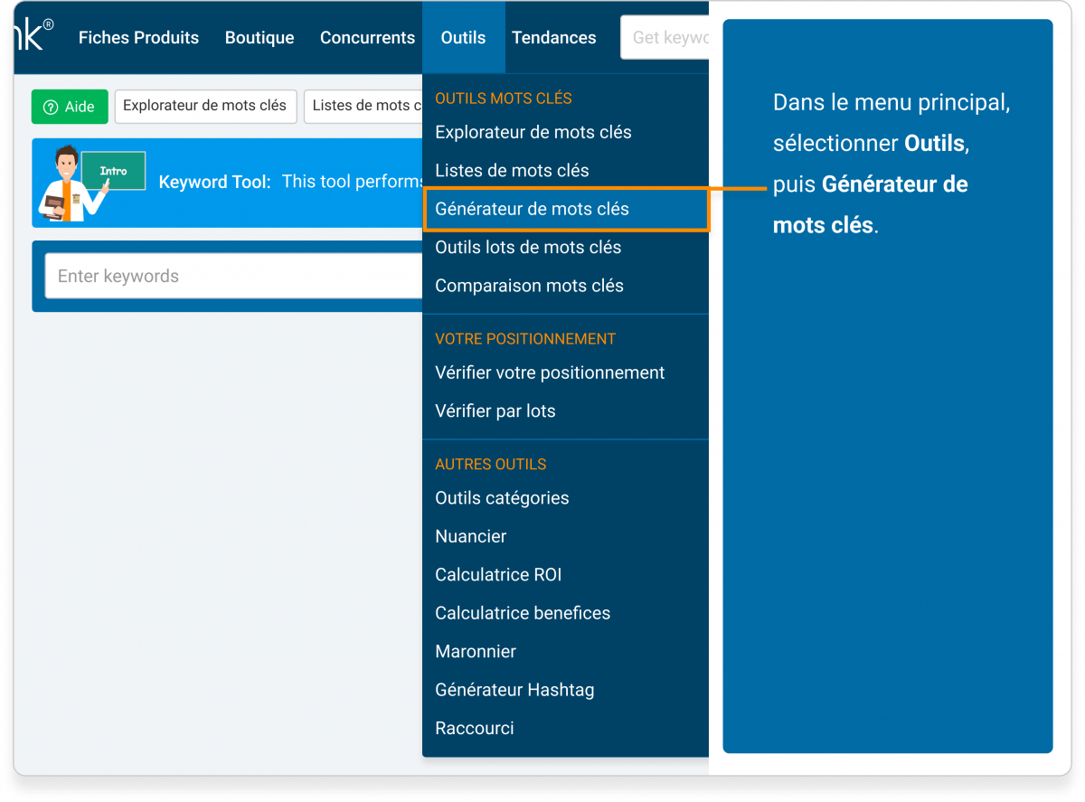Choose Outils lots de mots clés

pos(528,247)
